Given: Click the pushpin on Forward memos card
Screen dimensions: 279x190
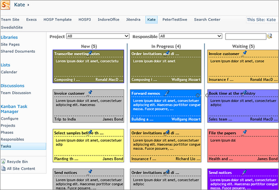Looking at the screenshot, I should [167, 93].
